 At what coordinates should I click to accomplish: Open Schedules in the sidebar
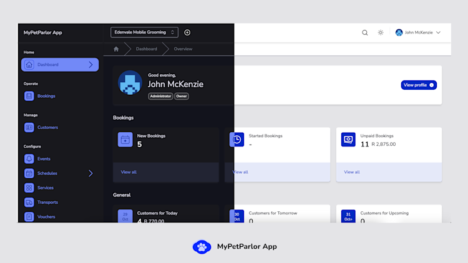(x=47, y=173)
